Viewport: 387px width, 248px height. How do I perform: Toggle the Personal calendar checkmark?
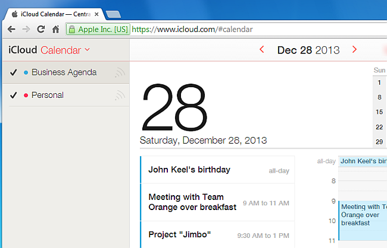(x=13, y=95)
